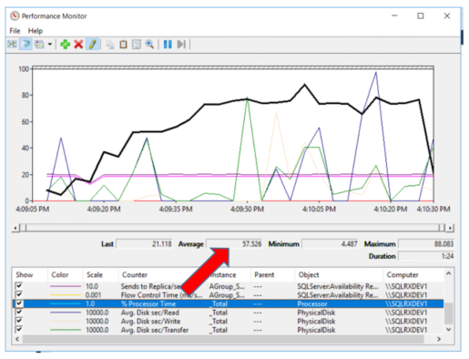Click View Log Data toolbar icon
This screenshot has height=359, width=469.
[25, 45]
